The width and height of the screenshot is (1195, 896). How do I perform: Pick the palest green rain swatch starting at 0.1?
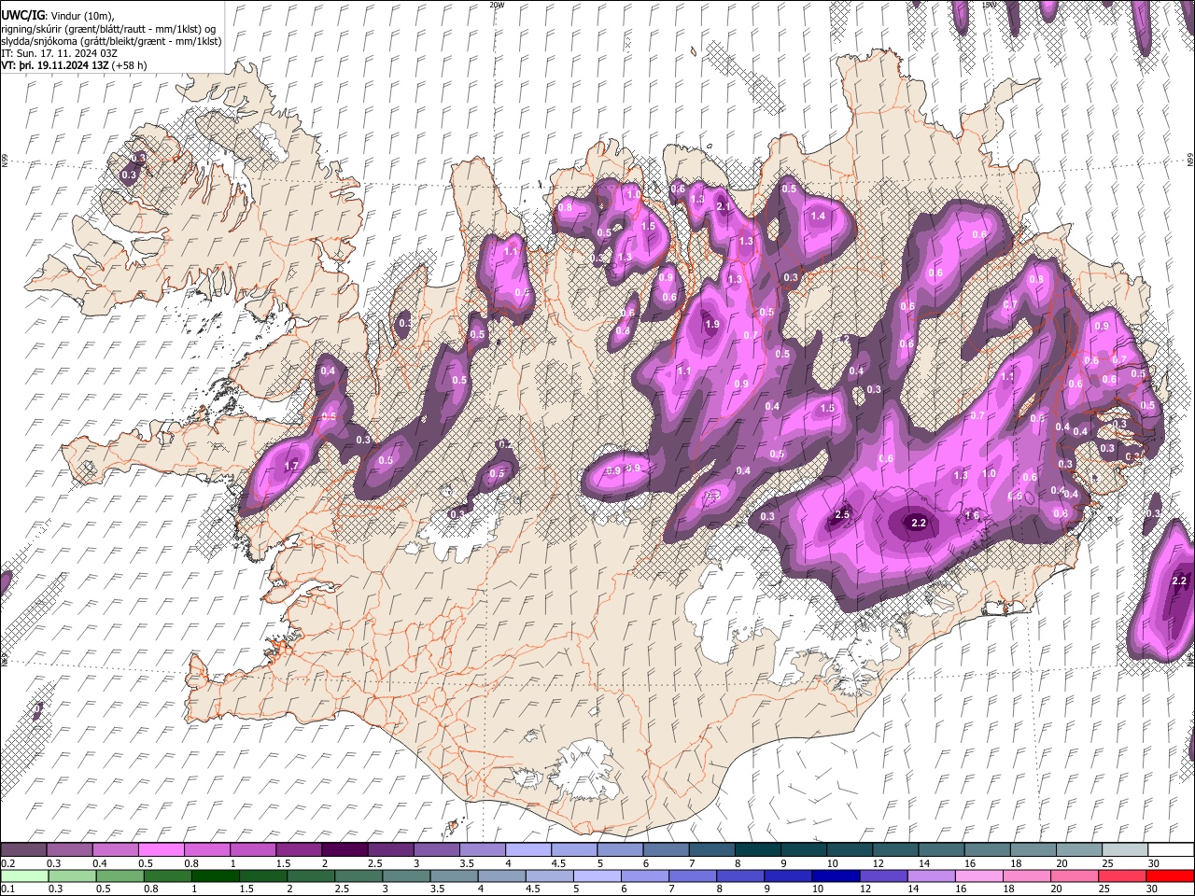pyautogui.click(x=23, y=875)
